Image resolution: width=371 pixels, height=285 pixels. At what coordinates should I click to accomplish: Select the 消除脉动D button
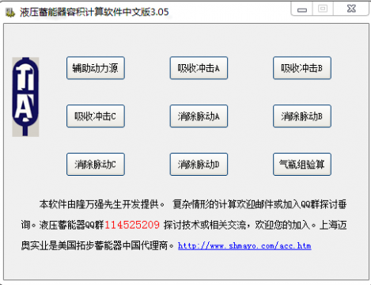point(199,164)
